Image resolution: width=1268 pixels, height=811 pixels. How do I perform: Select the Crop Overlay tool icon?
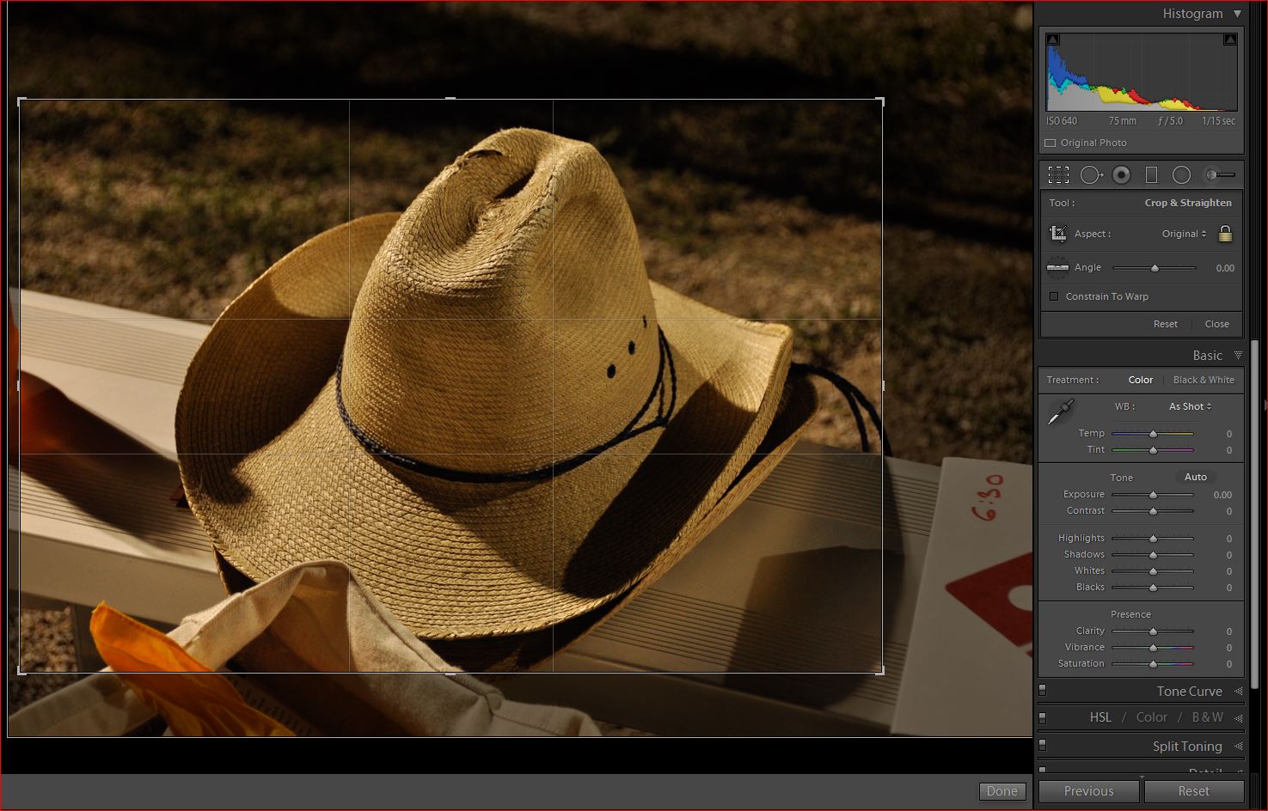[1059, 175]
